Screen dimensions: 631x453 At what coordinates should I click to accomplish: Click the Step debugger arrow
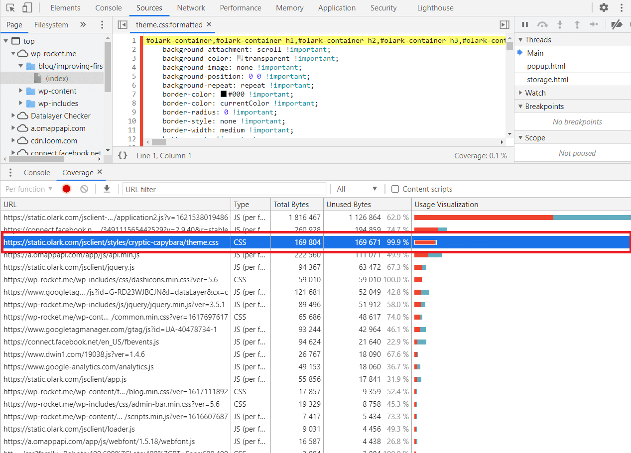[594, 24]
